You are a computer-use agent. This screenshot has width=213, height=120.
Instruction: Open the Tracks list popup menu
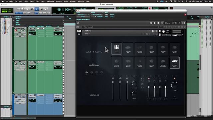click(x=10, y=17)
